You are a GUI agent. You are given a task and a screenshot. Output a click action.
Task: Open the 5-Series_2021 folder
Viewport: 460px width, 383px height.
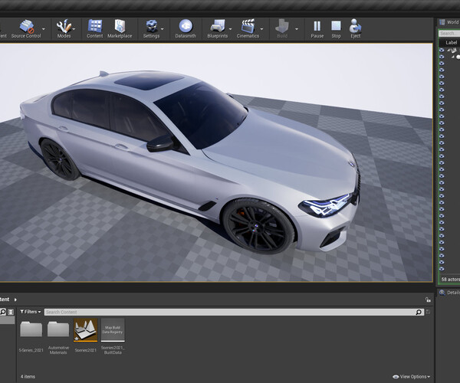(x=31, y=336)
